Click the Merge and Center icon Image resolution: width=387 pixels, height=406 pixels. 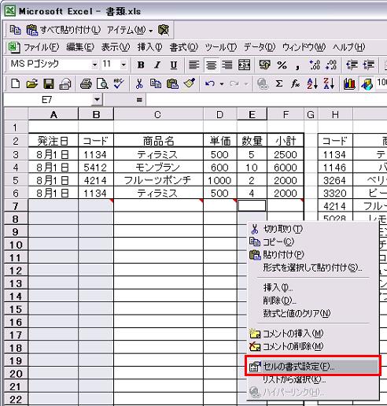click(x=244, y=65)
